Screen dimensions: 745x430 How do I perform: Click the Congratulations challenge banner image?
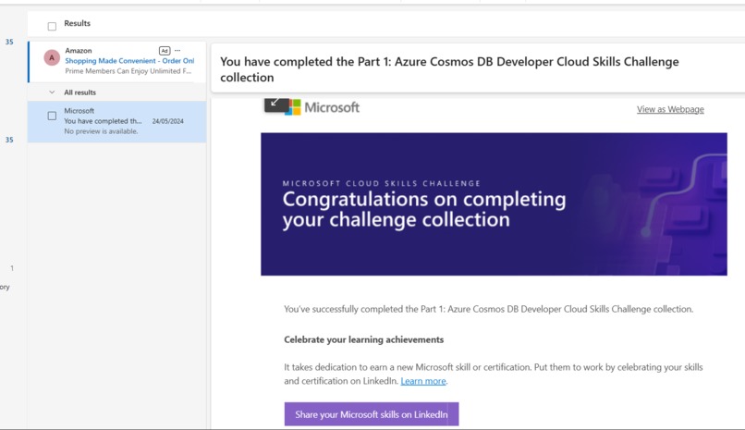coord(494,204)
